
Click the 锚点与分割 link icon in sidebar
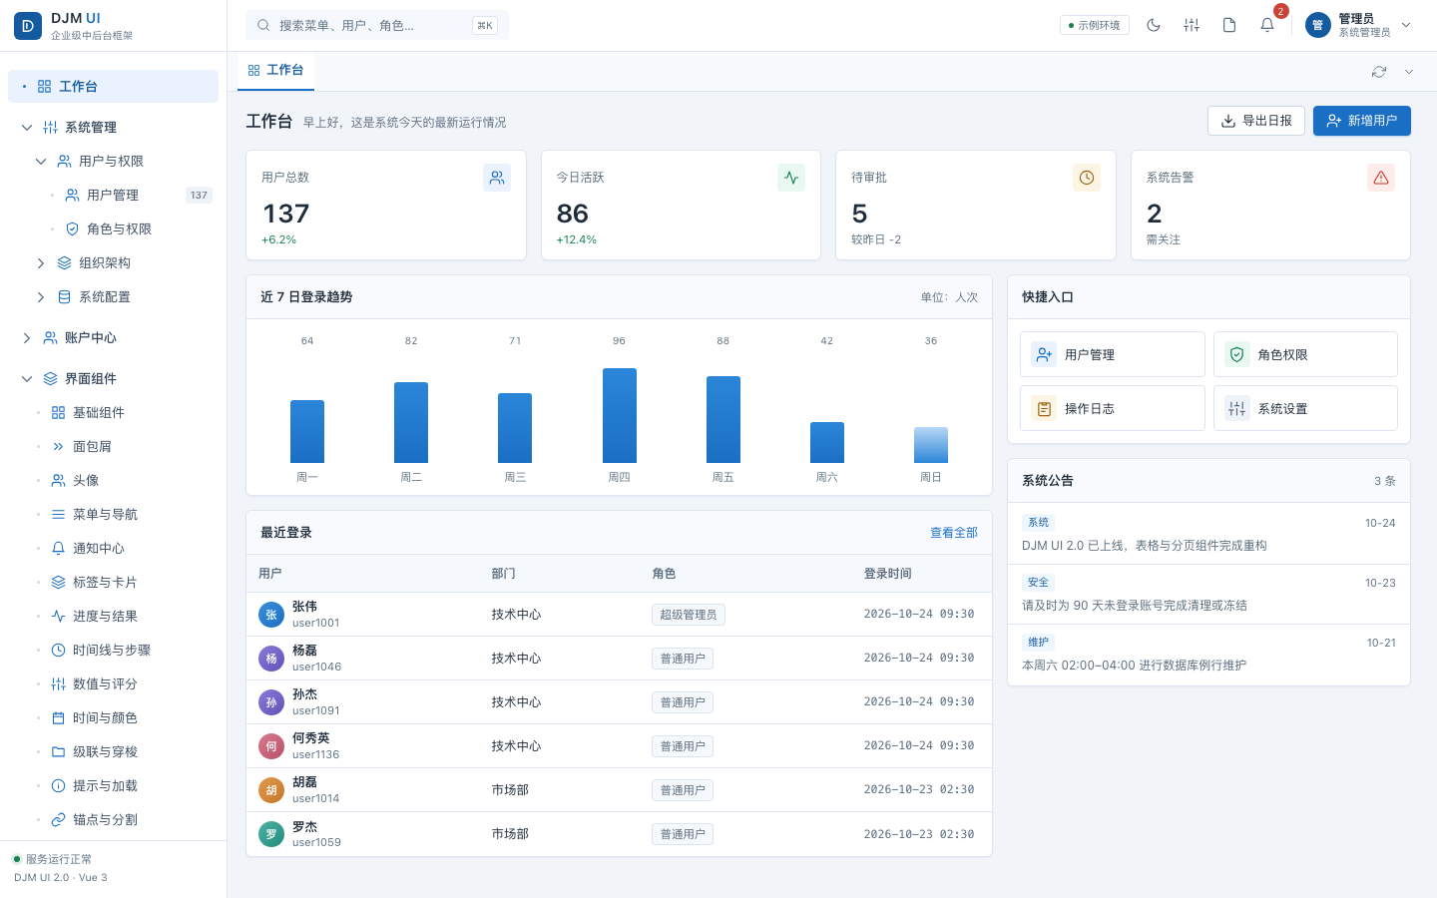pyautogui.click(x=58, y=819)
